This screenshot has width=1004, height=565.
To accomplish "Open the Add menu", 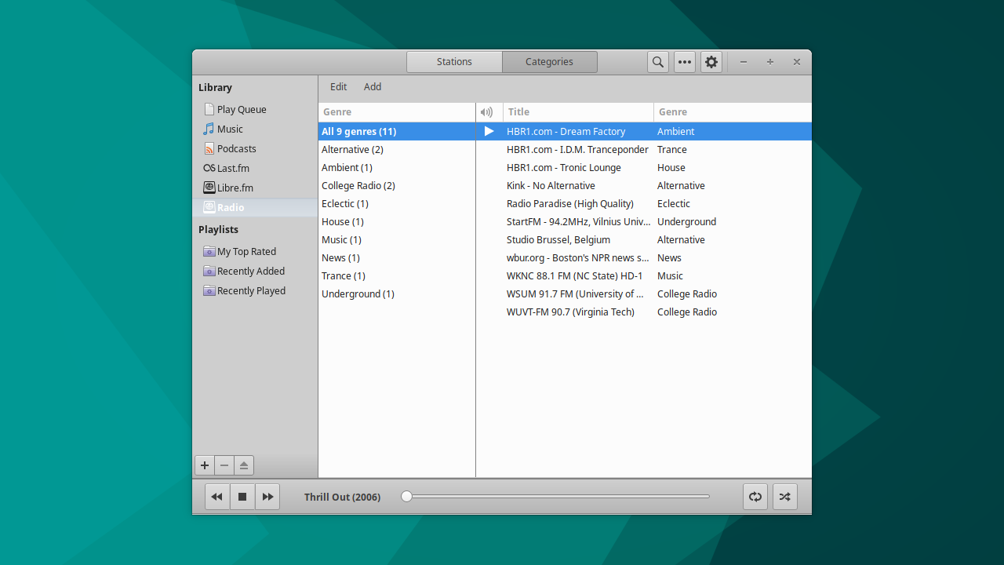I will click(x=372, y=86).
